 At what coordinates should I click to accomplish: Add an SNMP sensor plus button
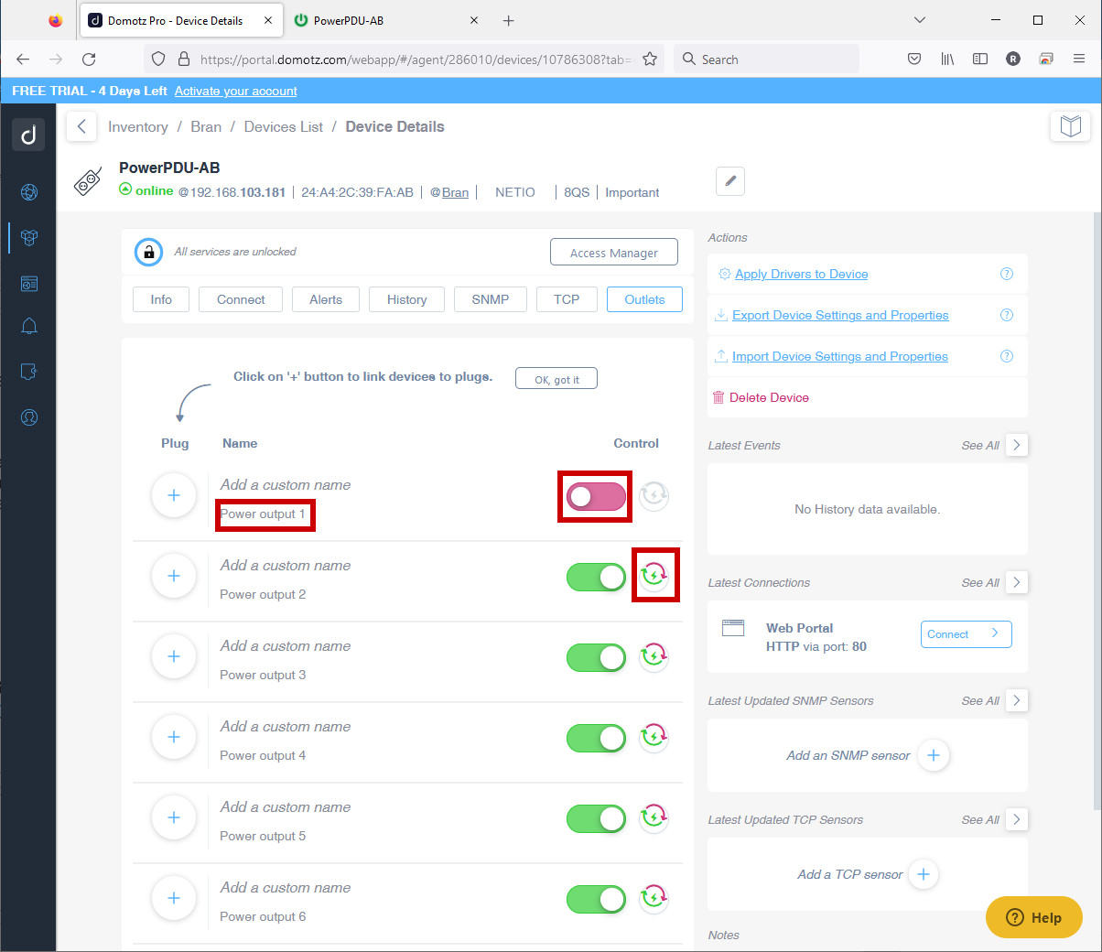click(934, 755)
